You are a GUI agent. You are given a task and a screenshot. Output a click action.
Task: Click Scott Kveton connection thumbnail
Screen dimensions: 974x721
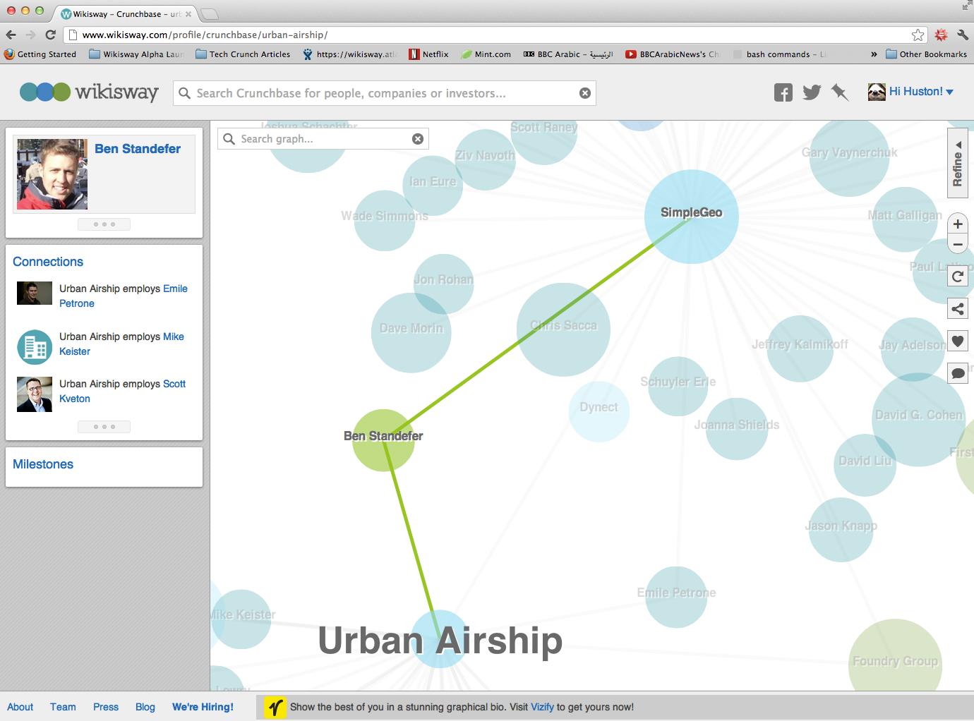click(x=35, y=394)
